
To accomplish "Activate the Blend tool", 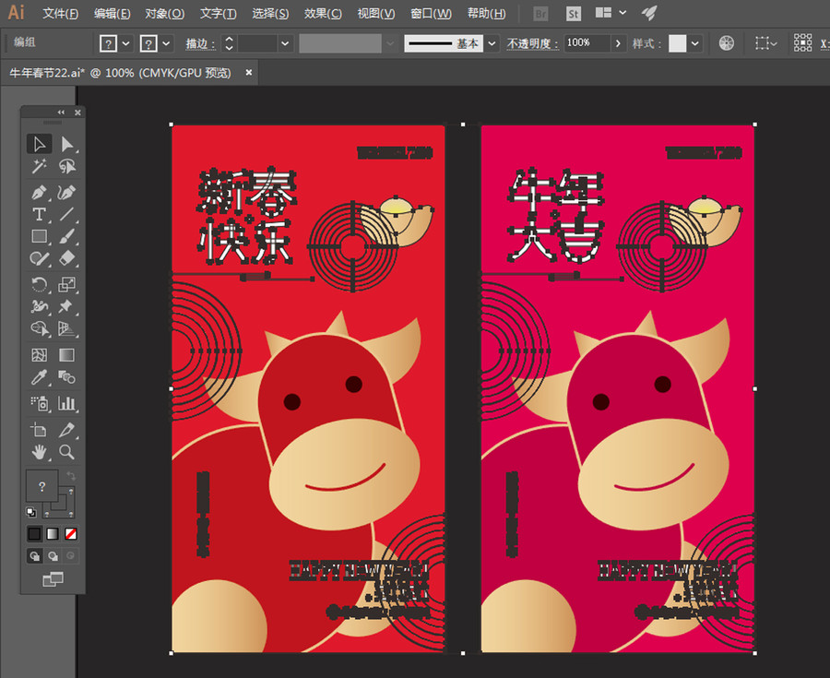I will point(66,377).
